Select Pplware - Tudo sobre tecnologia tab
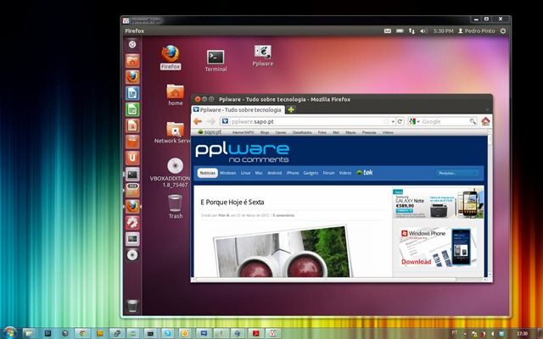Screen dimensions: 543x339 click(238, 109)
